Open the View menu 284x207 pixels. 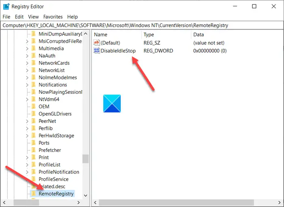coord(33,17)
